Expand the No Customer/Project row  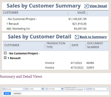click(5, 53)
